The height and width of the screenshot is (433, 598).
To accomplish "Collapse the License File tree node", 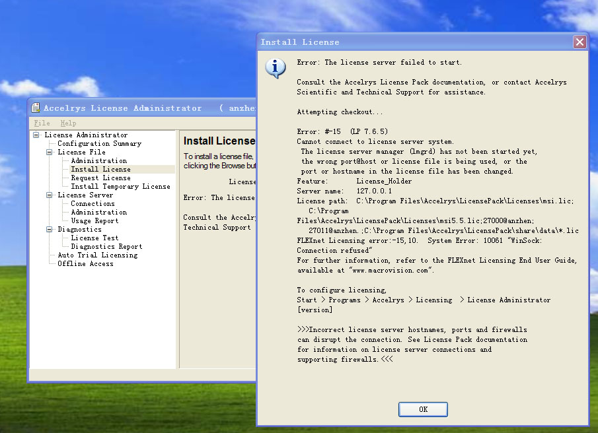I will [x=49, y=152].
